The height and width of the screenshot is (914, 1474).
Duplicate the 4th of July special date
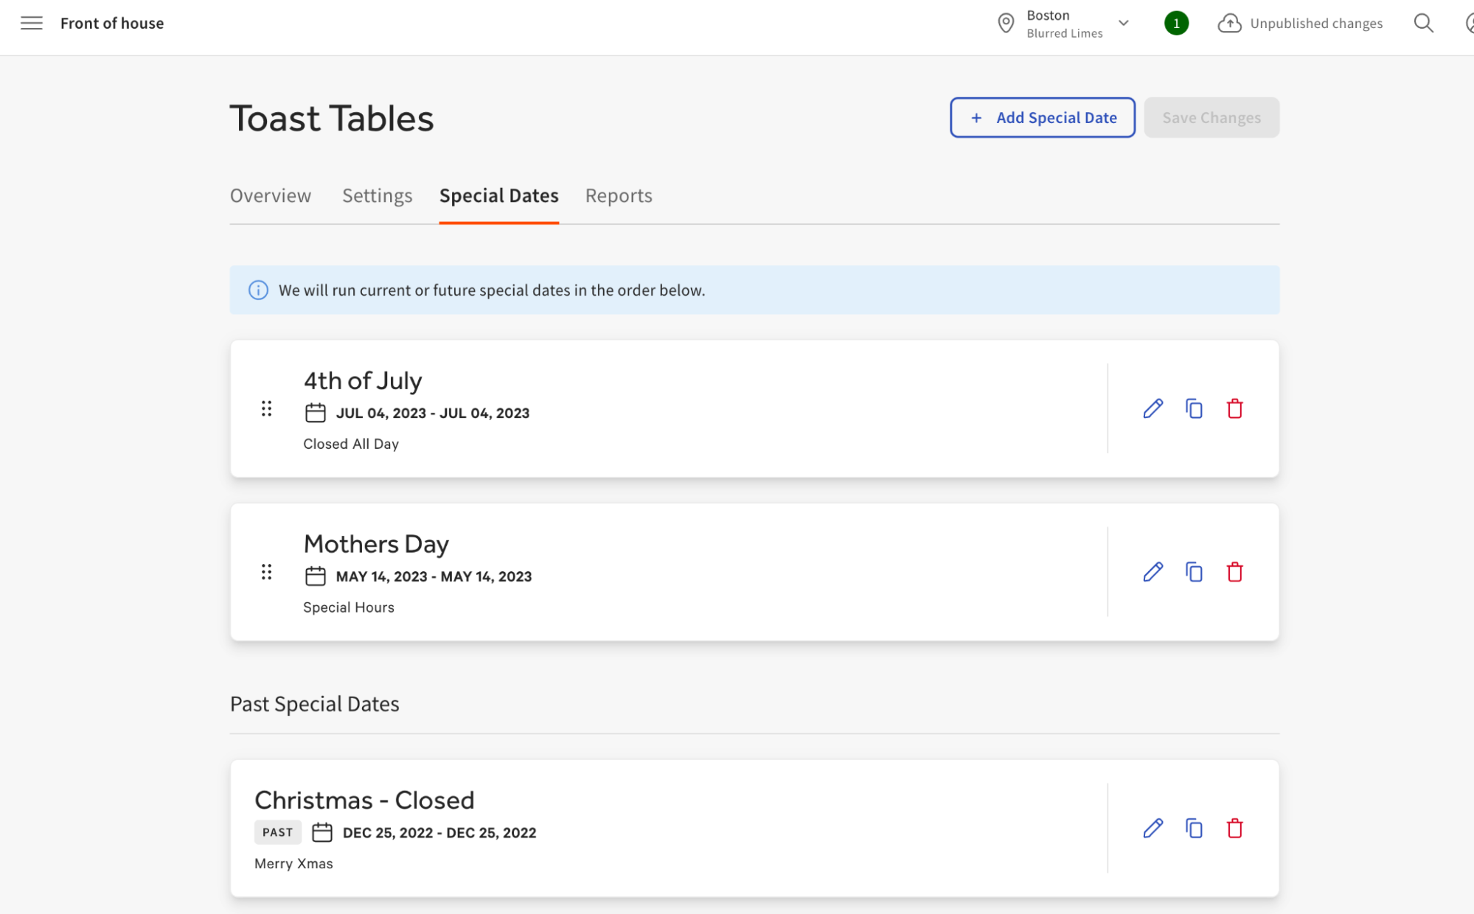1194,408
